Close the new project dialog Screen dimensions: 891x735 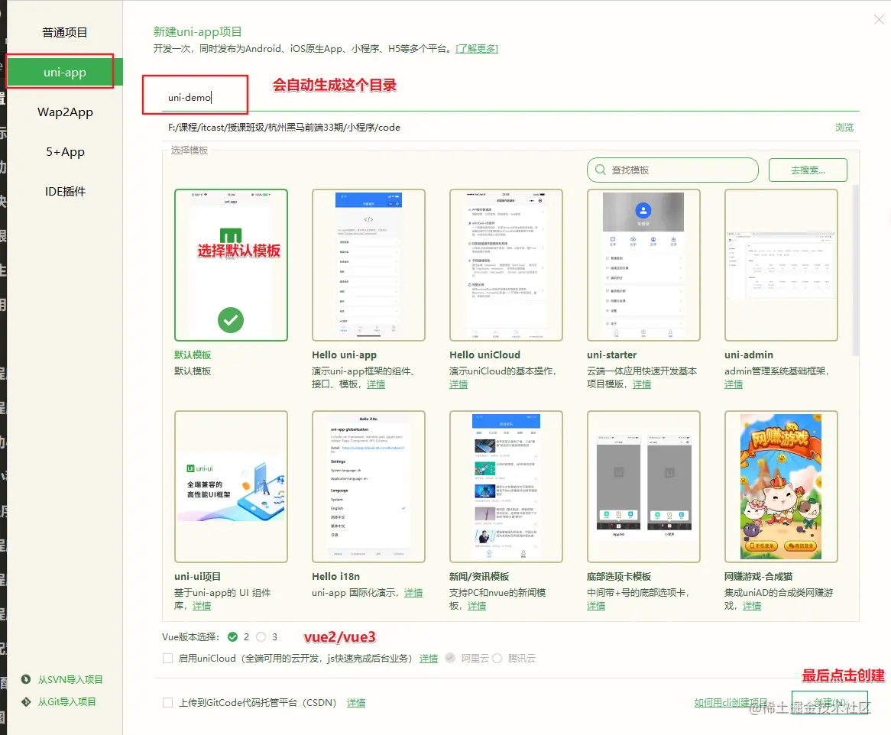click(879, 20)
